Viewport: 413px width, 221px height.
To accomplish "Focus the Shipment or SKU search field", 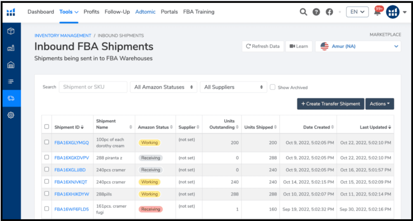I will click(93, 87).
